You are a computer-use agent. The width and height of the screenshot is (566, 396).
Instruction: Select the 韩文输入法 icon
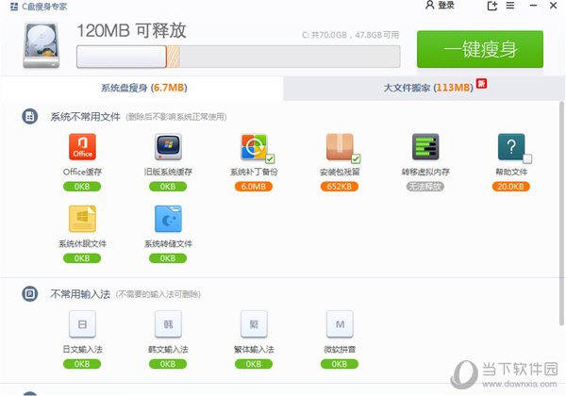(x=168, y=323)
